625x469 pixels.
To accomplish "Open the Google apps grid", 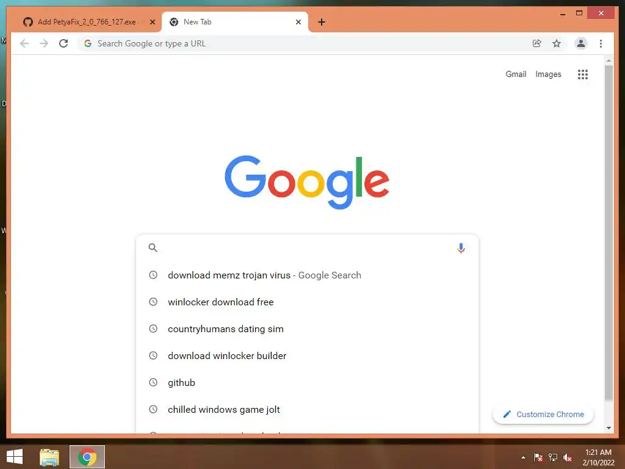I will coord(583,74).
